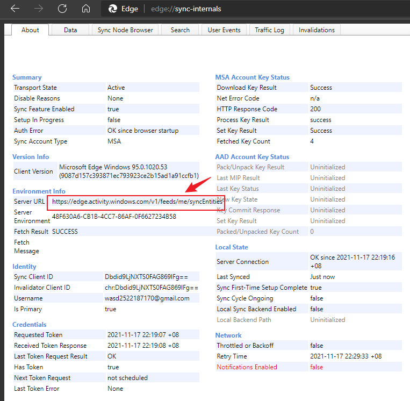This screenshot has width=410, height=401.
Task: Open the Sync Node Browser tab
Action: click(125, 30)
